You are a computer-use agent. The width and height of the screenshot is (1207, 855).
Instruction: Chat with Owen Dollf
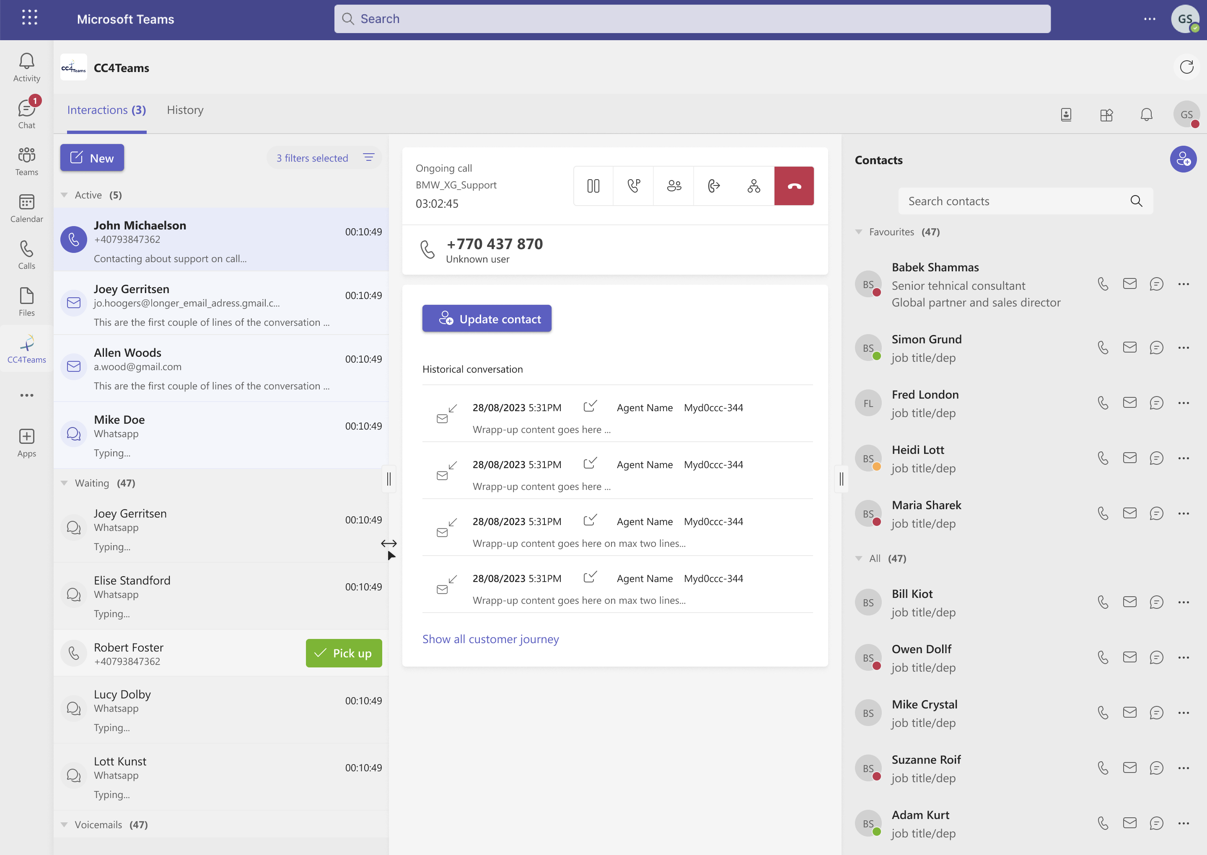pyautogui.click(x=1156, y=657)
